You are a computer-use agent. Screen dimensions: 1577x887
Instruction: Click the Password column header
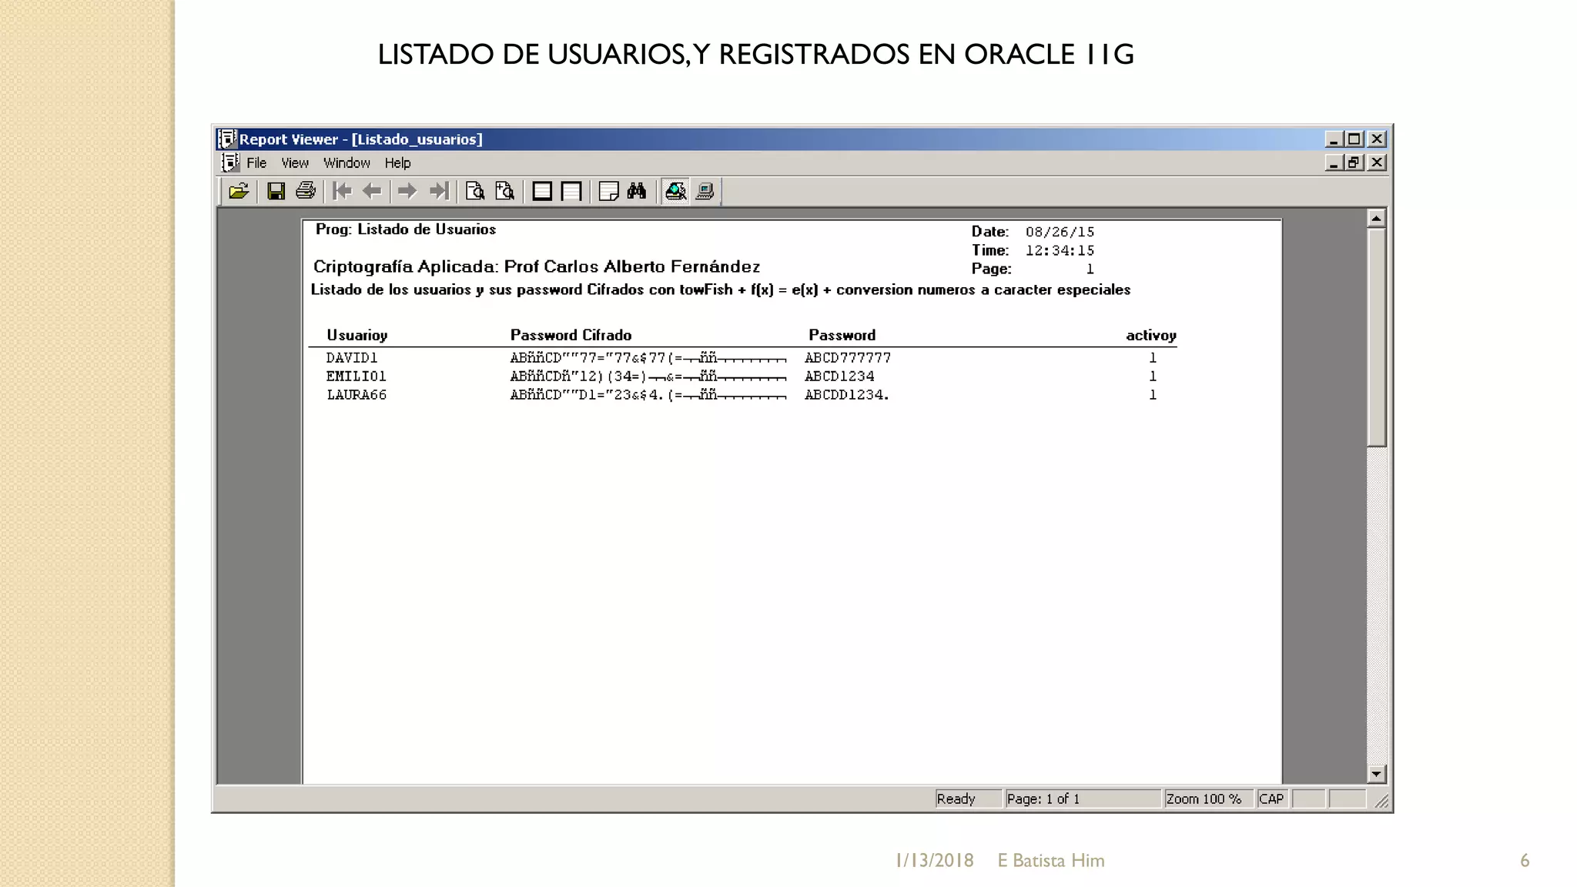coord(842,335)
